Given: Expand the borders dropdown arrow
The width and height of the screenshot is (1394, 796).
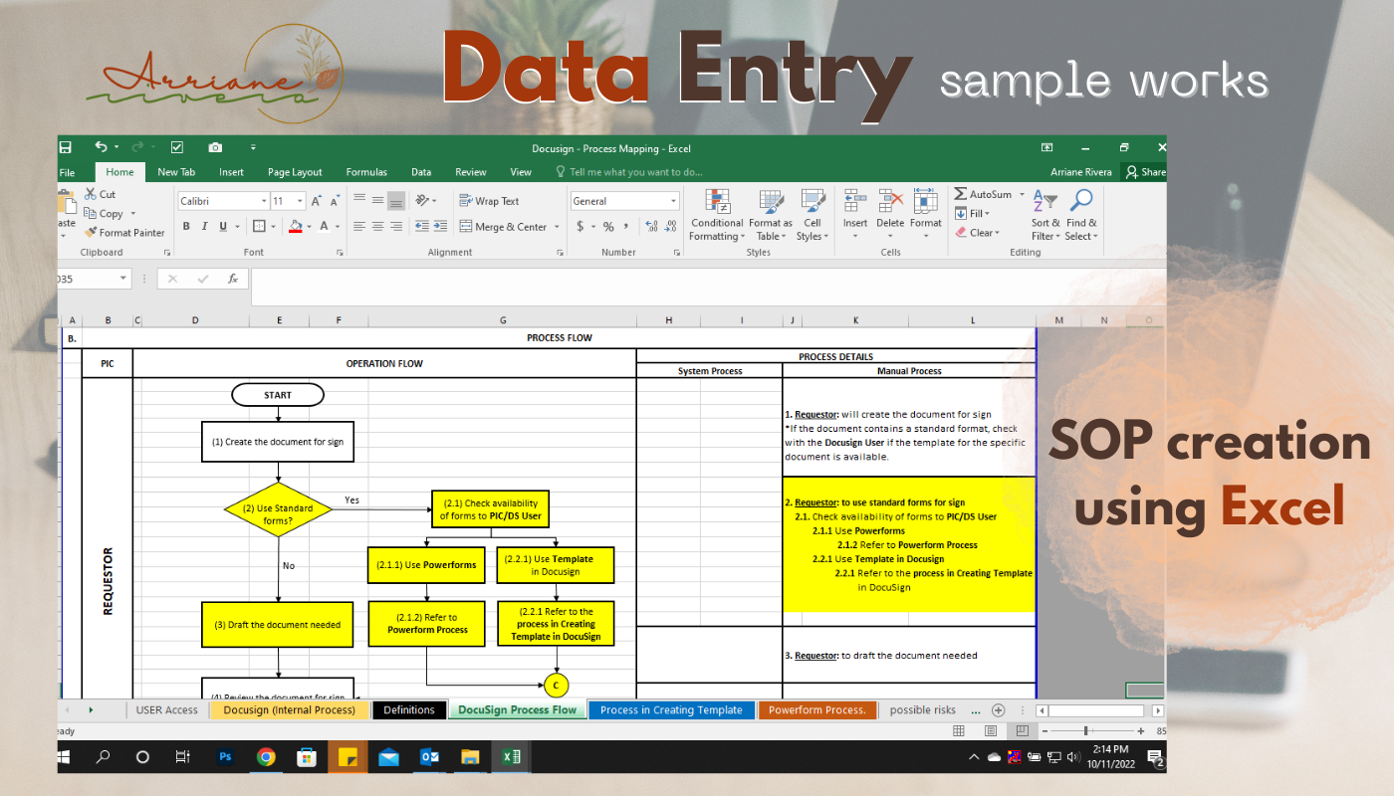Looking at the screenshot, I should click(x=273, y=227).
